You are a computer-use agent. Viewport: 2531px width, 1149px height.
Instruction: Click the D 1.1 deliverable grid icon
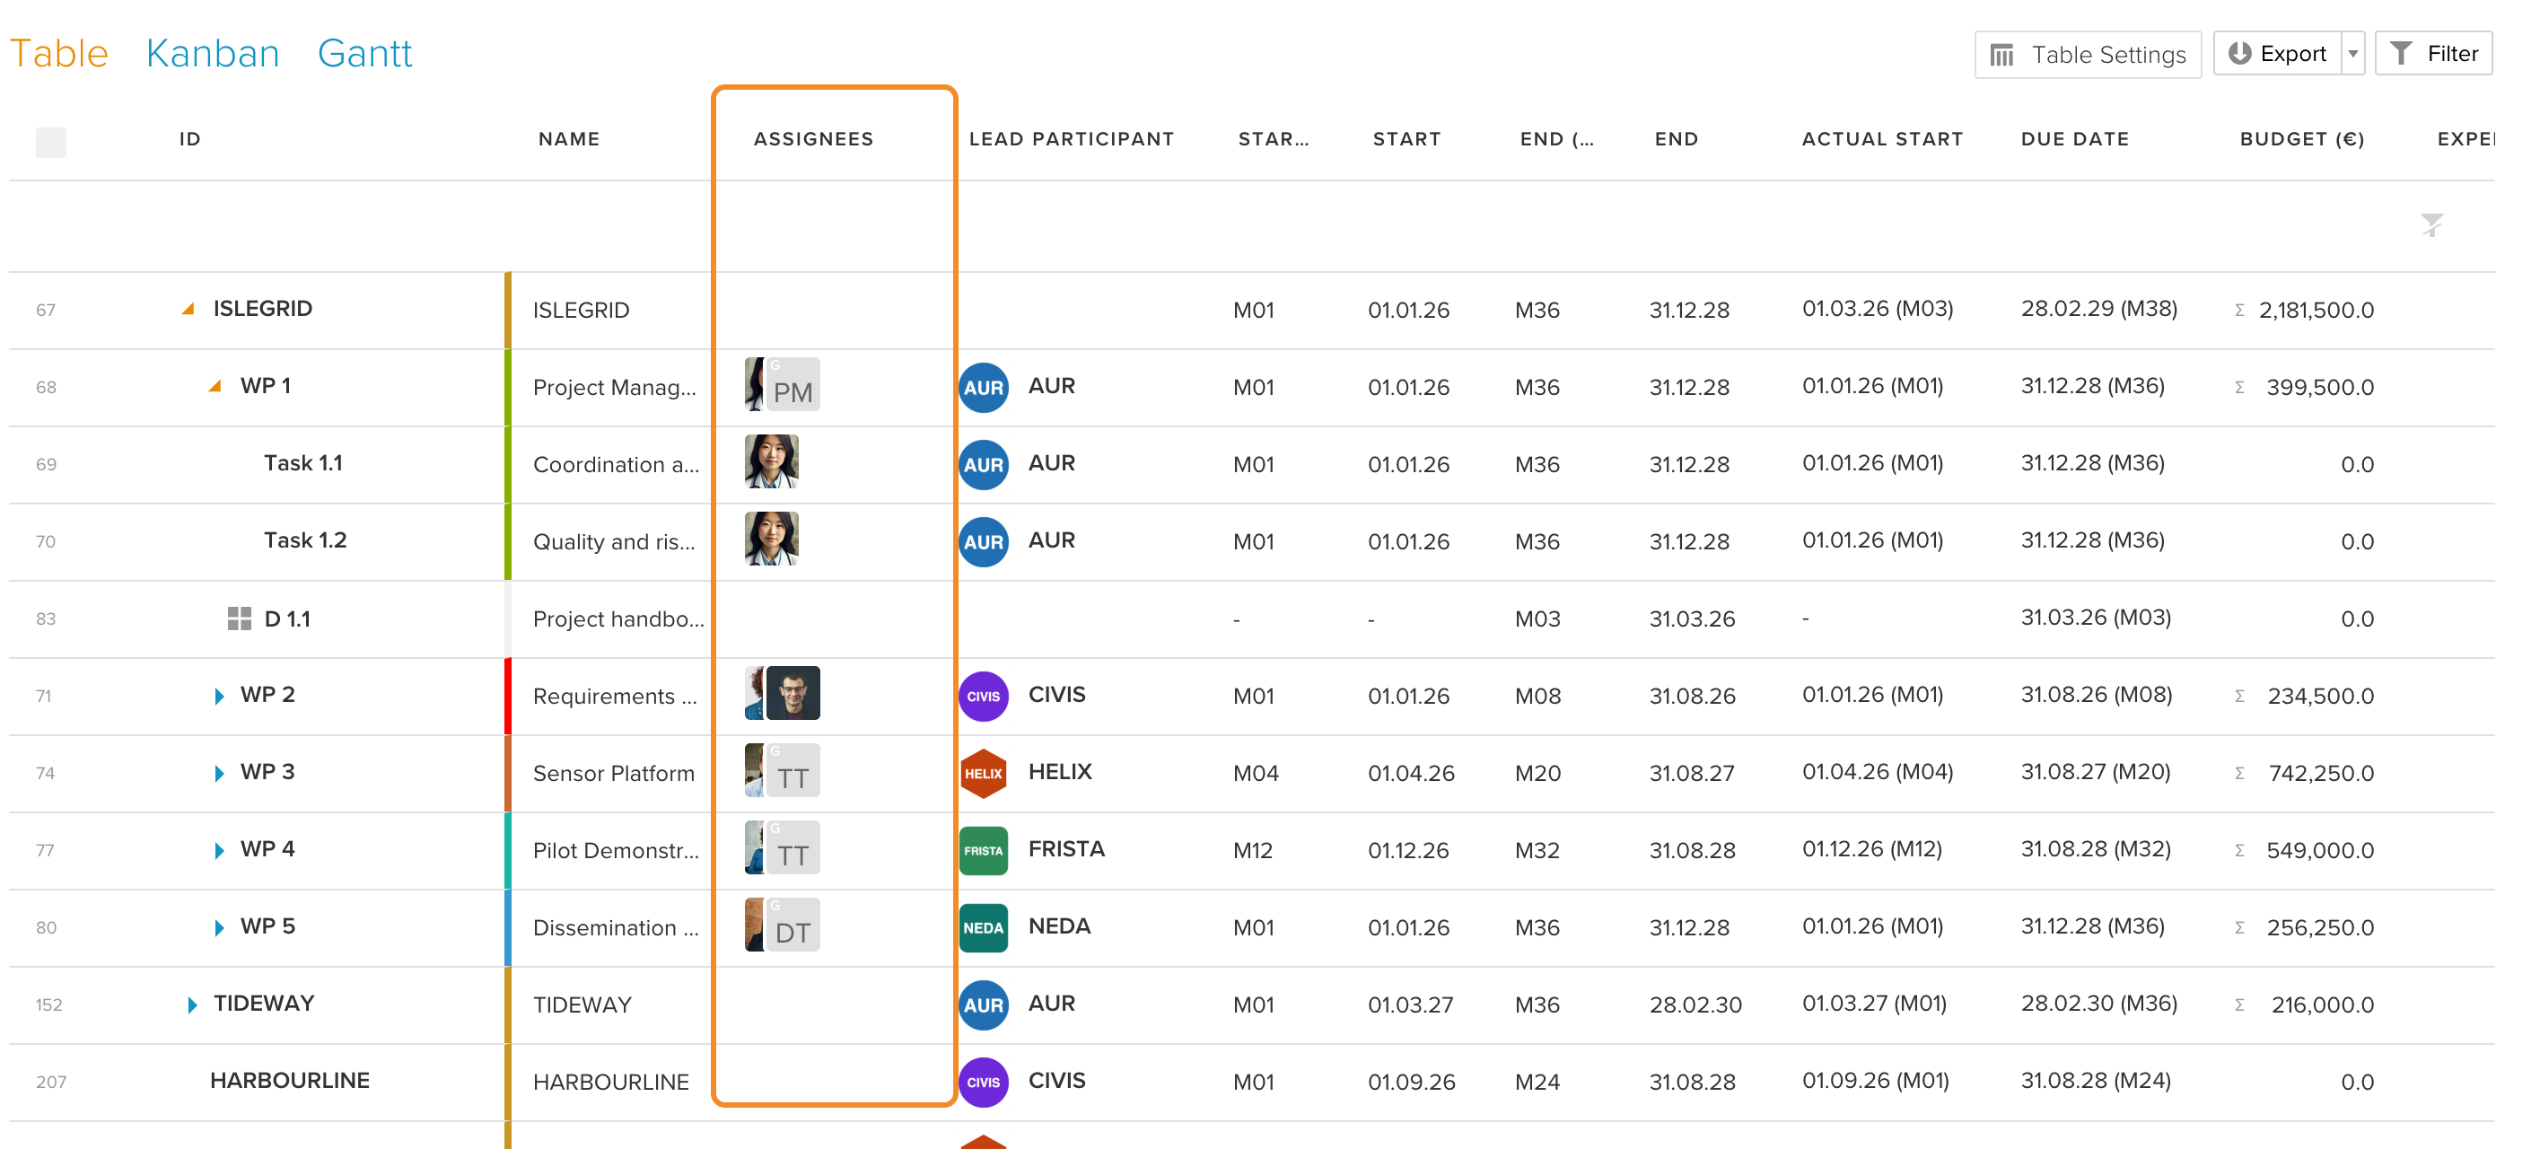[x=239, y=618]
